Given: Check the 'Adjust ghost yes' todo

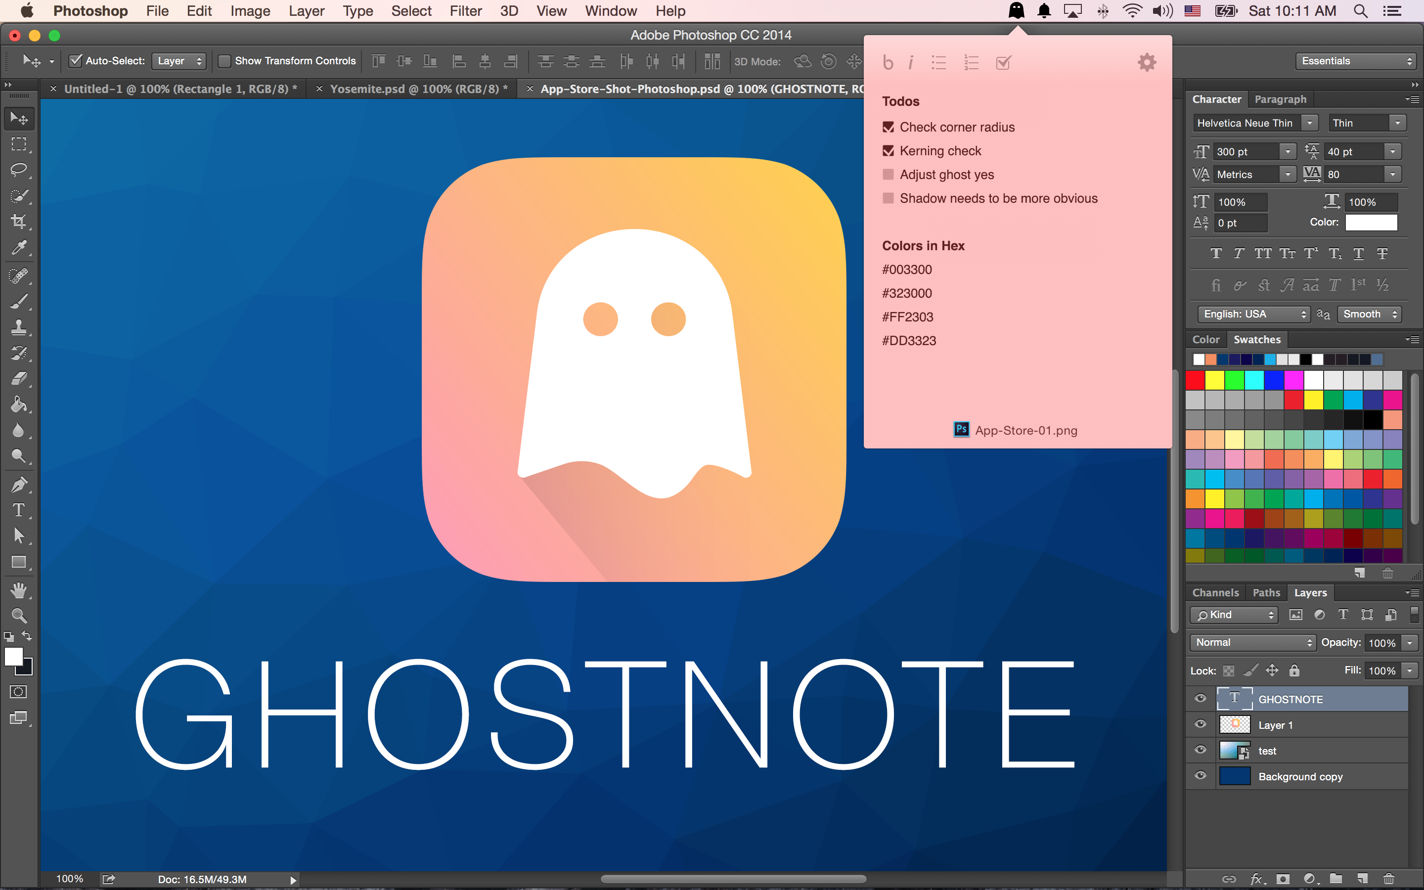Looking at the screenshot, I should click(x=888, y=175).
